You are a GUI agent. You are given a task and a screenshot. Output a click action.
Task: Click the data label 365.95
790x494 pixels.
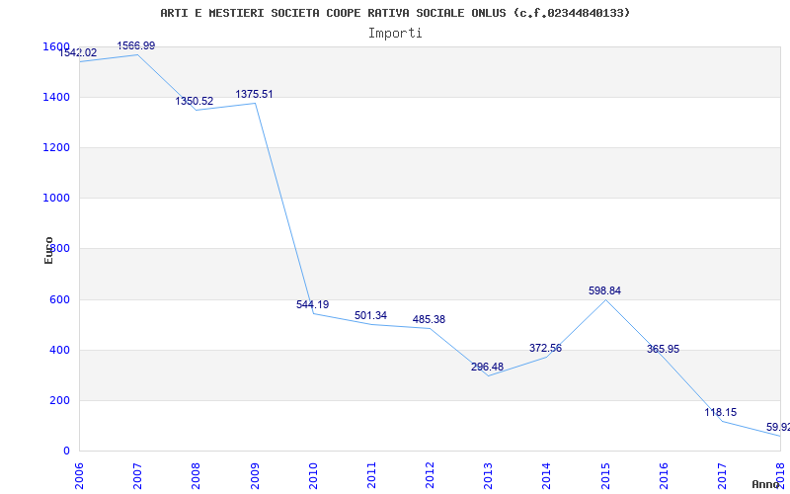663,349
